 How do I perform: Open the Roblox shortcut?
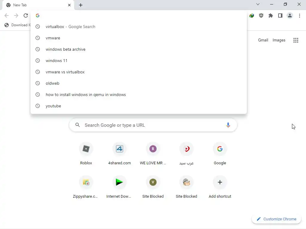point(86,154)
